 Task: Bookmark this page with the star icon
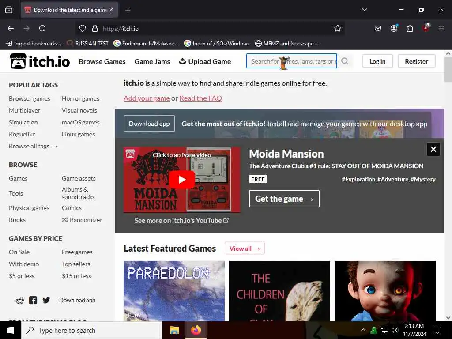click(338, 28)
